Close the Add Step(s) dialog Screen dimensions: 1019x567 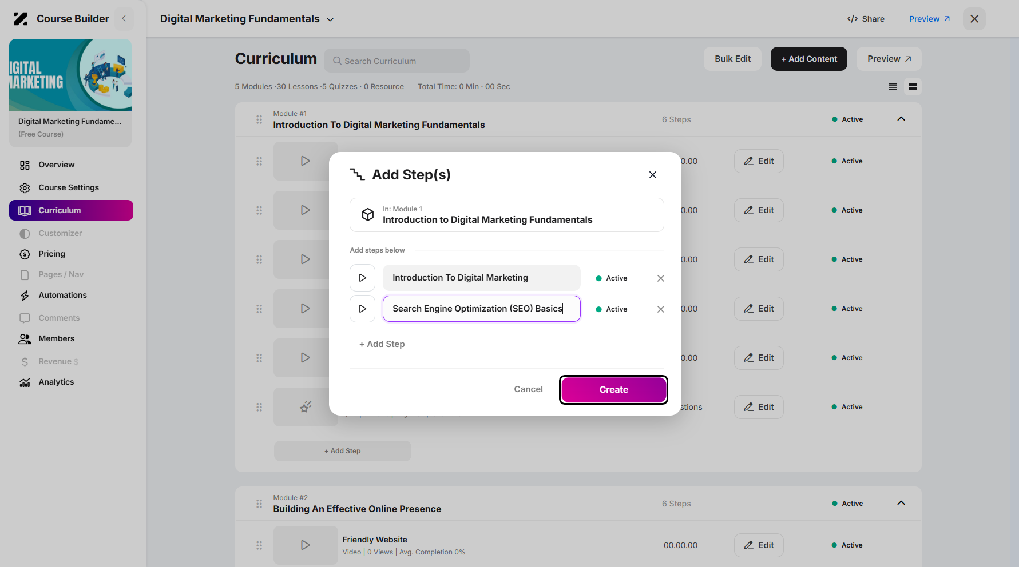coord(653,175)
